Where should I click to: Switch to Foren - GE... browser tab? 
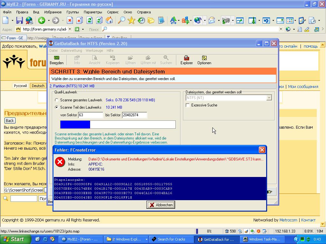[13, 38]
